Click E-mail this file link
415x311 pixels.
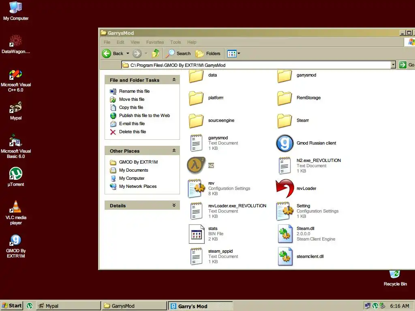pos(132,124)
